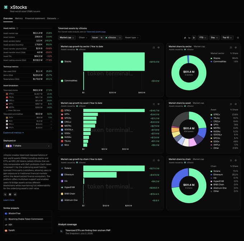
Task: Click the xStocks logo icon in header
Action: coord(6,7)
